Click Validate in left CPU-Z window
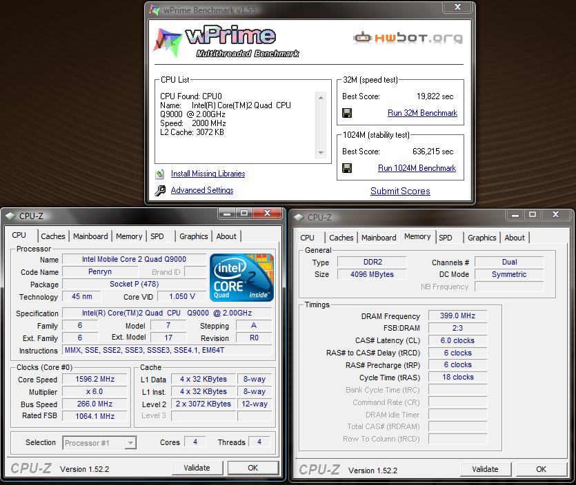 tap(197, 468)
